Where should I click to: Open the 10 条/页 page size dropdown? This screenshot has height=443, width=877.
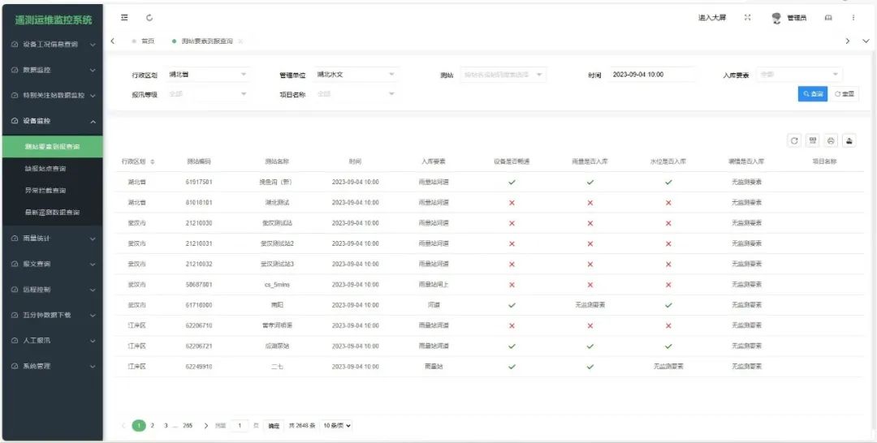(337, 425)
